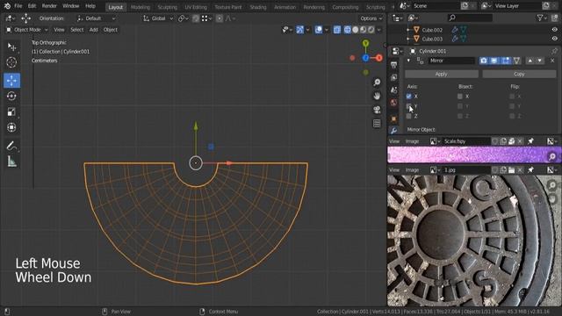562x316 pixels.
Task: Toggle Mirror modifier edit mode display
Action: 506,61
